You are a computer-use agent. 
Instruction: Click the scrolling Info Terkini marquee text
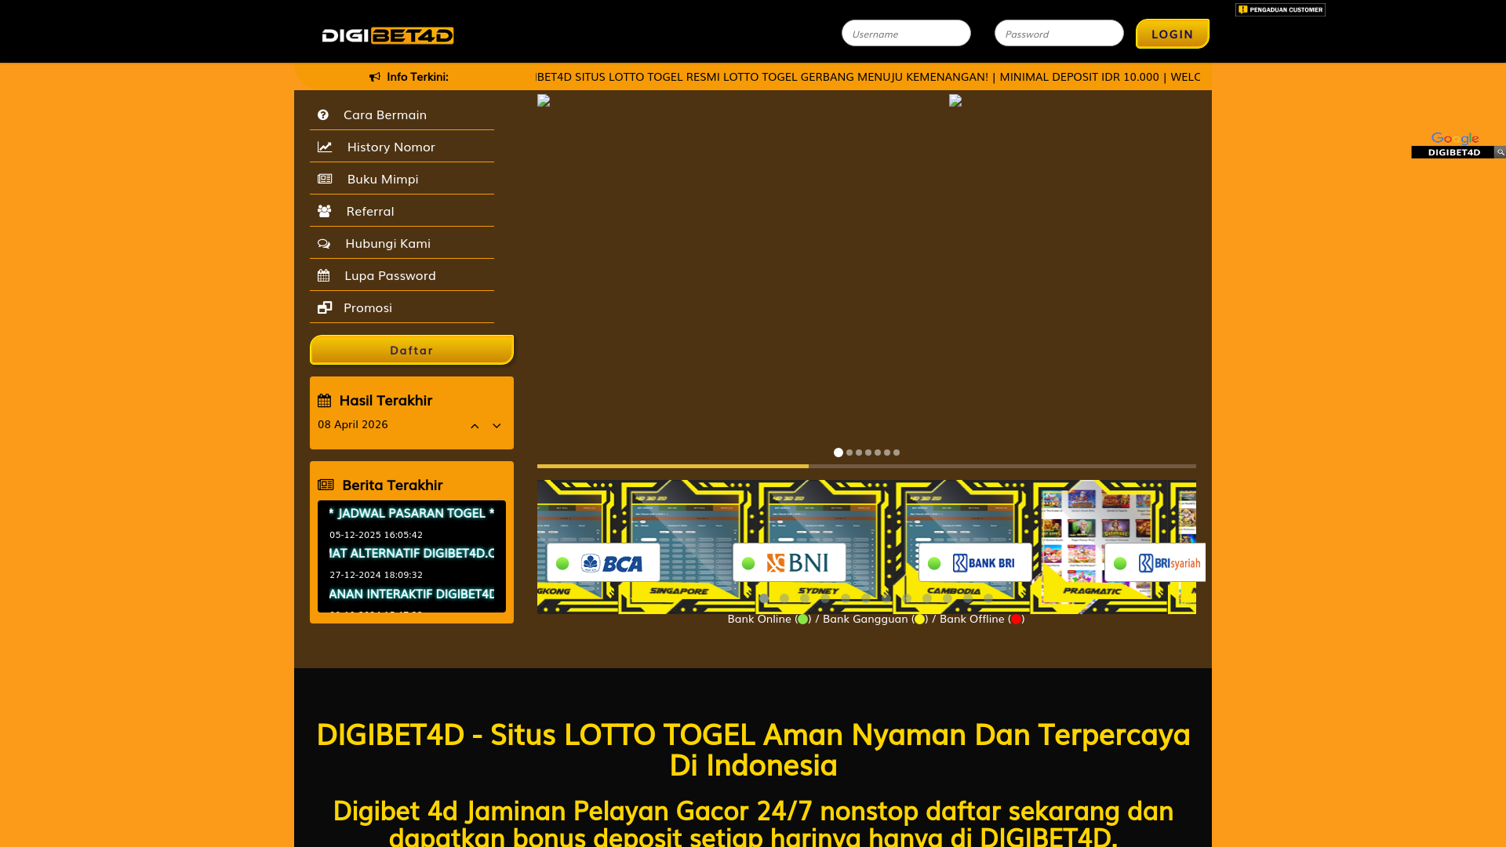868,77
